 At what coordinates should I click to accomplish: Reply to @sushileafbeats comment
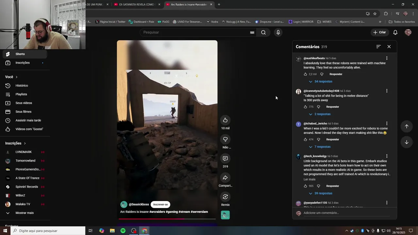[x=336, y=74]
